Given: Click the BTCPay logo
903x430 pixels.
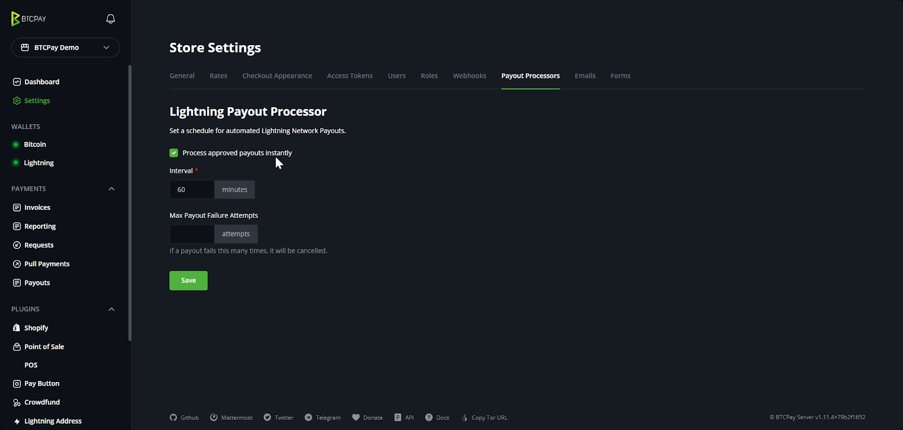Looking at the screenshot, I should coord(29,19).
